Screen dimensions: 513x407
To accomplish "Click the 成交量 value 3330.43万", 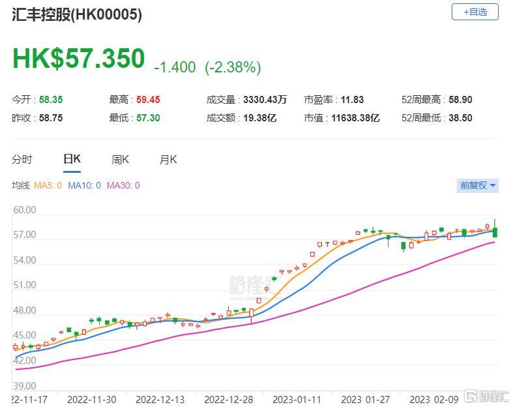I will (x=265, y=100).
